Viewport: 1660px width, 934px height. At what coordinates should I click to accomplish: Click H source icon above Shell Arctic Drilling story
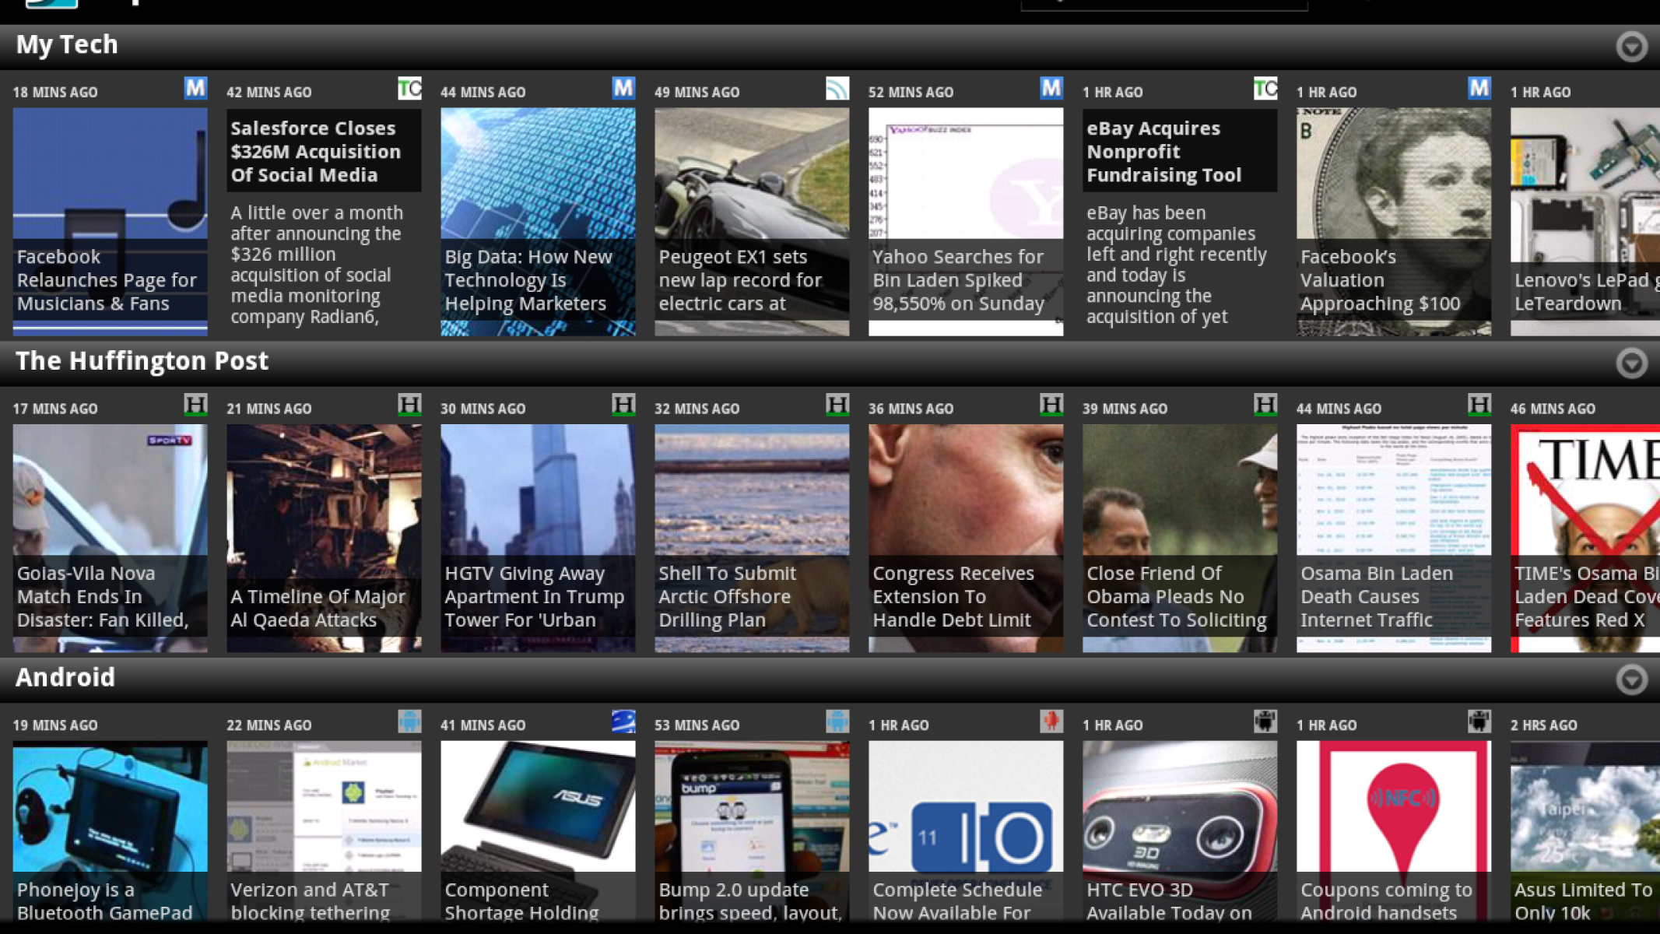837,405
